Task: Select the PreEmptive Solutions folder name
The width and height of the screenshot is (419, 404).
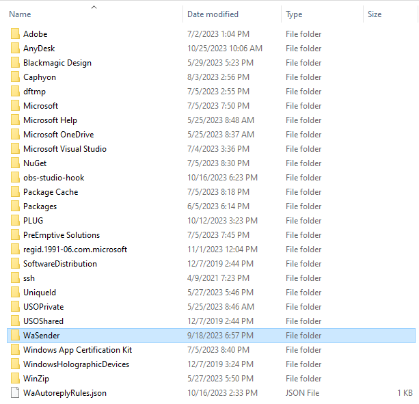Action: (x=62, y=235)
